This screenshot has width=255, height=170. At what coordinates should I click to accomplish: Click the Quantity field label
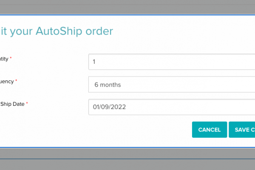click(4, 58)
